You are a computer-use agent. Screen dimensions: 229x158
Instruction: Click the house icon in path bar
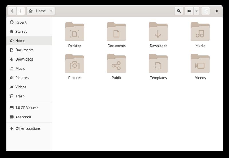tap(31, 11)
